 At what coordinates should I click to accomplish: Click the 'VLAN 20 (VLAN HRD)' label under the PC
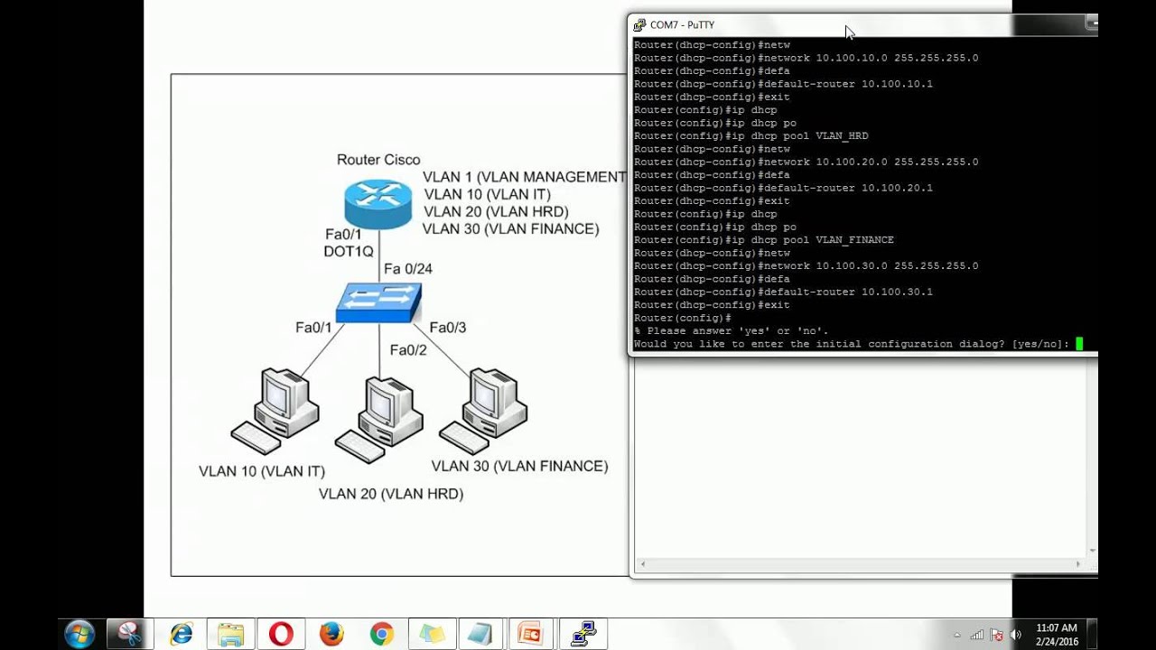pyautogui.click(x=391, y=494)
